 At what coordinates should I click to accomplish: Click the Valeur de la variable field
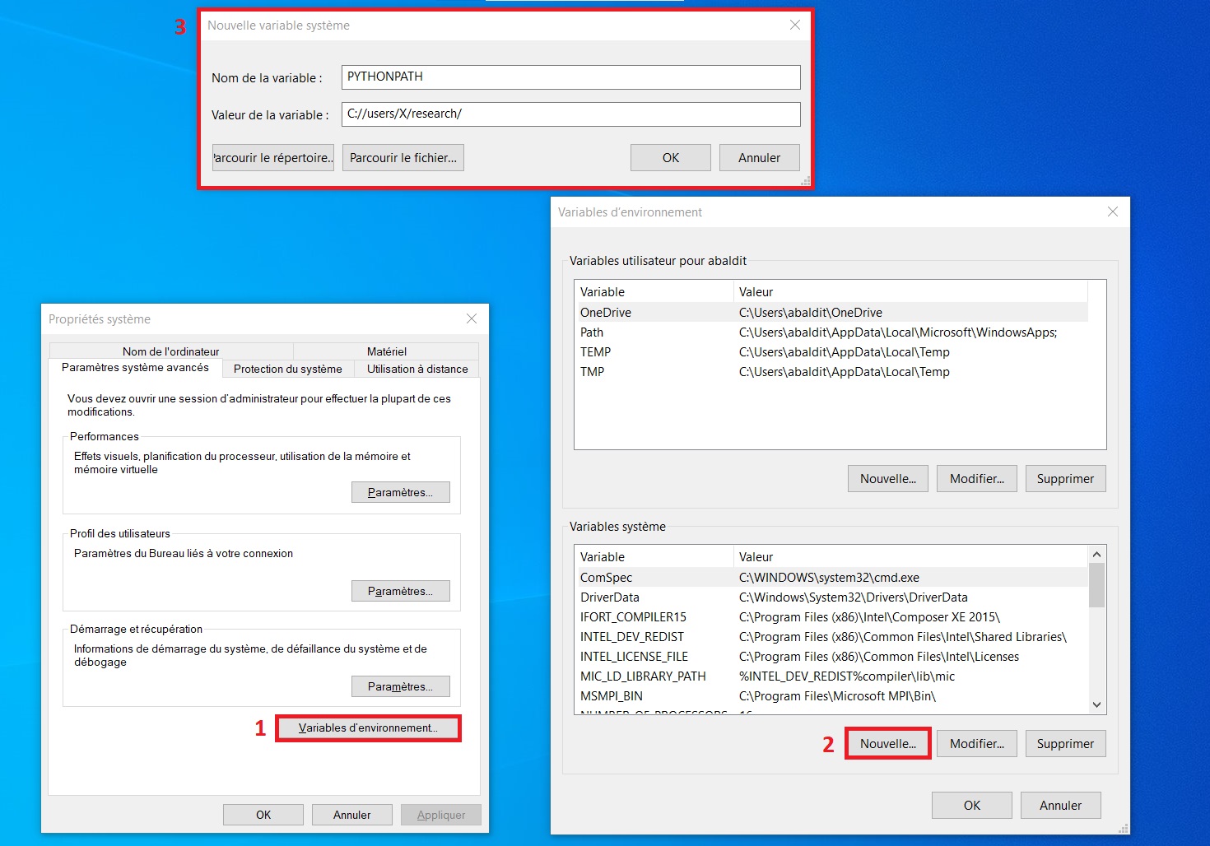[570, 114]
